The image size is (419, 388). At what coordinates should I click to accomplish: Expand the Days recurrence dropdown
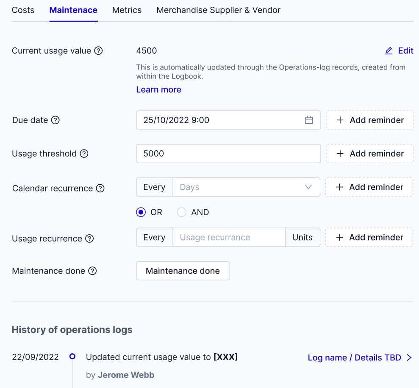(x=308, y=187)
